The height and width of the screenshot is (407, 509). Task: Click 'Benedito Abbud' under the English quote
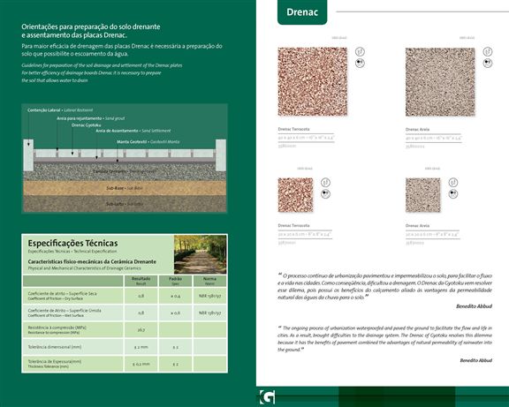point(476,360)
